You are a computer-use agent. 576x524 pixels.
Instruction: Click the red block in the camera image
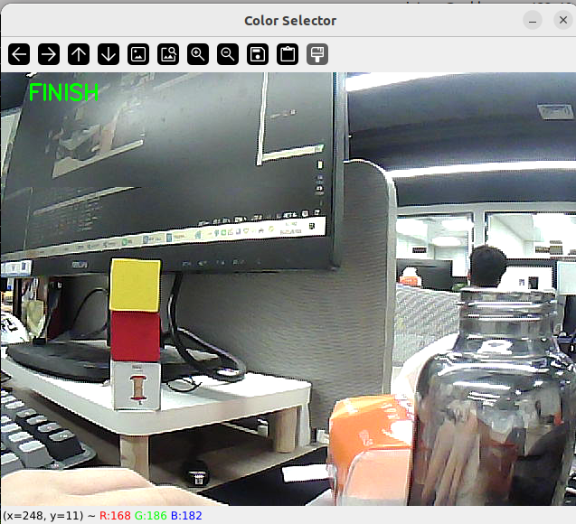click(136, 336)
